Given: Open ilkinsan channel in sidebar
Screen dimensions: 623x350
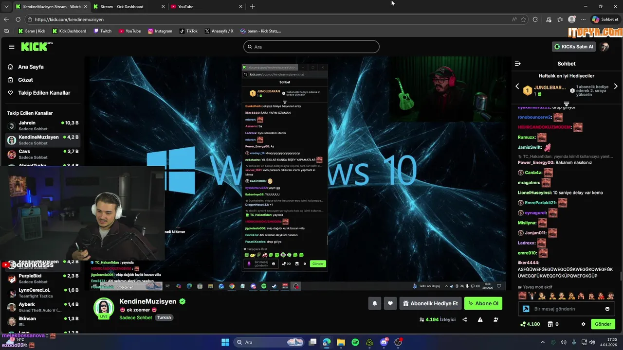Looking at the screenshot, I should (43, 321).
